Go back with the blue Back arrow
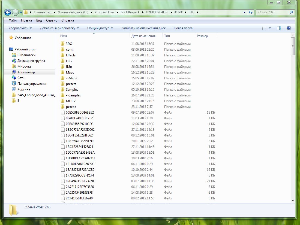The height and width of the screenshot is (225, 300). [x=8, y=13]
